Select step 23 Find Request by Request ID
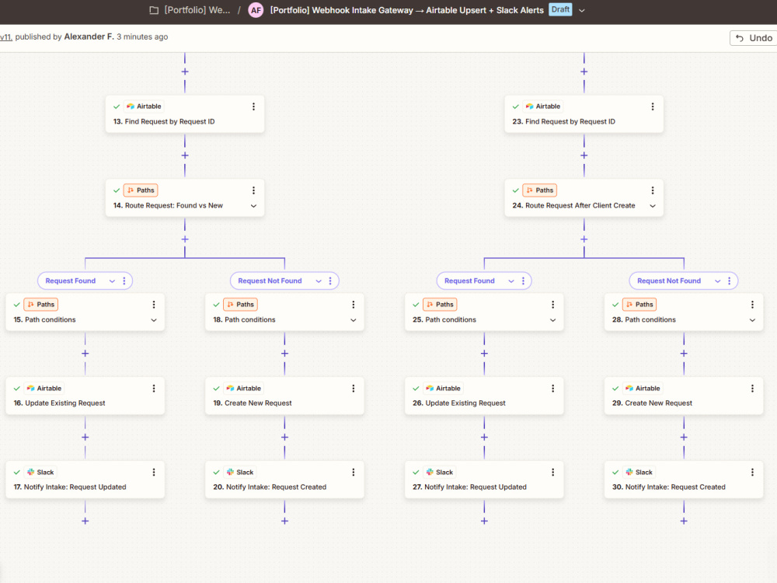The width and height of the screenshot is (777, 583). 584,114
